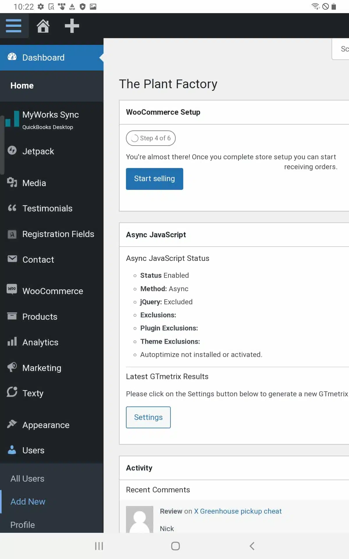Toggle the hamburger menu icon
Image resolution: width=349 pixels, height=559 pixels.
point(14,26)
